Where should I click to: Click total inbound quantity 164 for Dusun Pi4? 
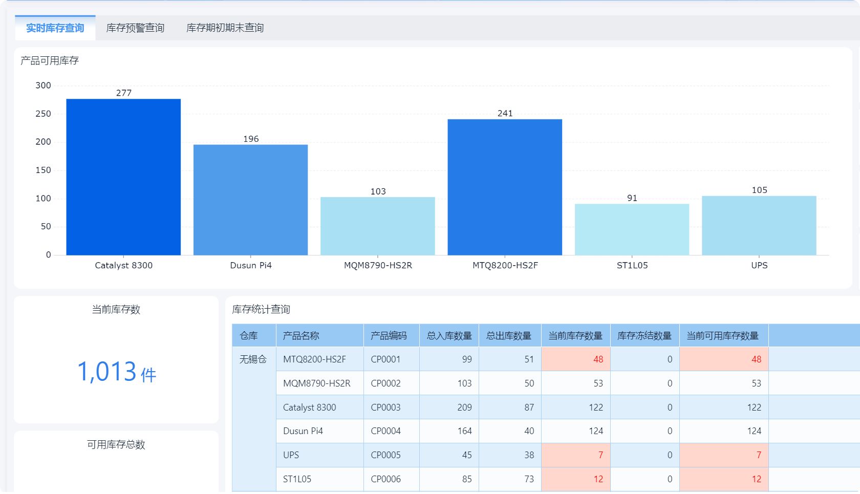464,431
